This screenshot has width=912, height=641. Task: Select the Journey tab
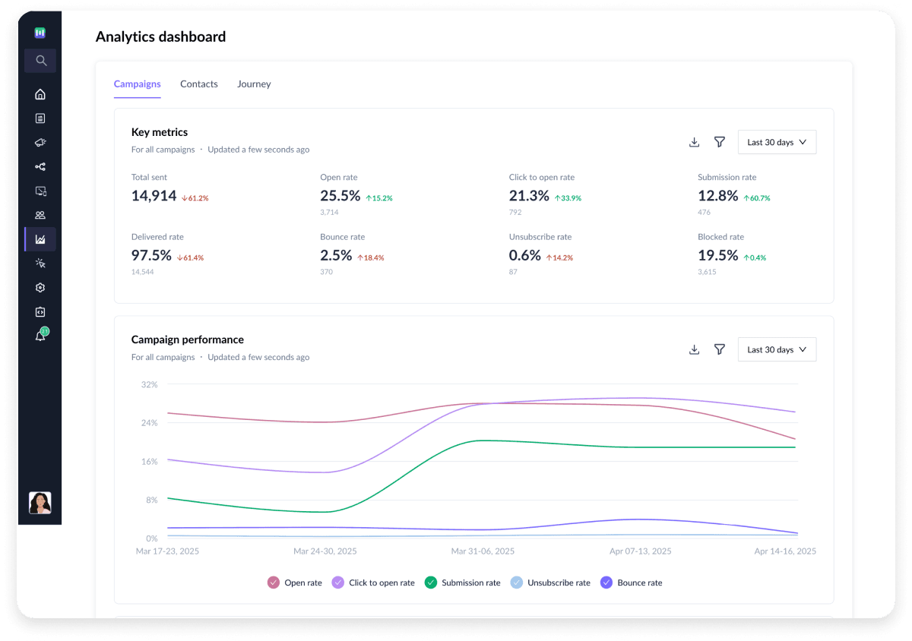click(x=254, y=84)
